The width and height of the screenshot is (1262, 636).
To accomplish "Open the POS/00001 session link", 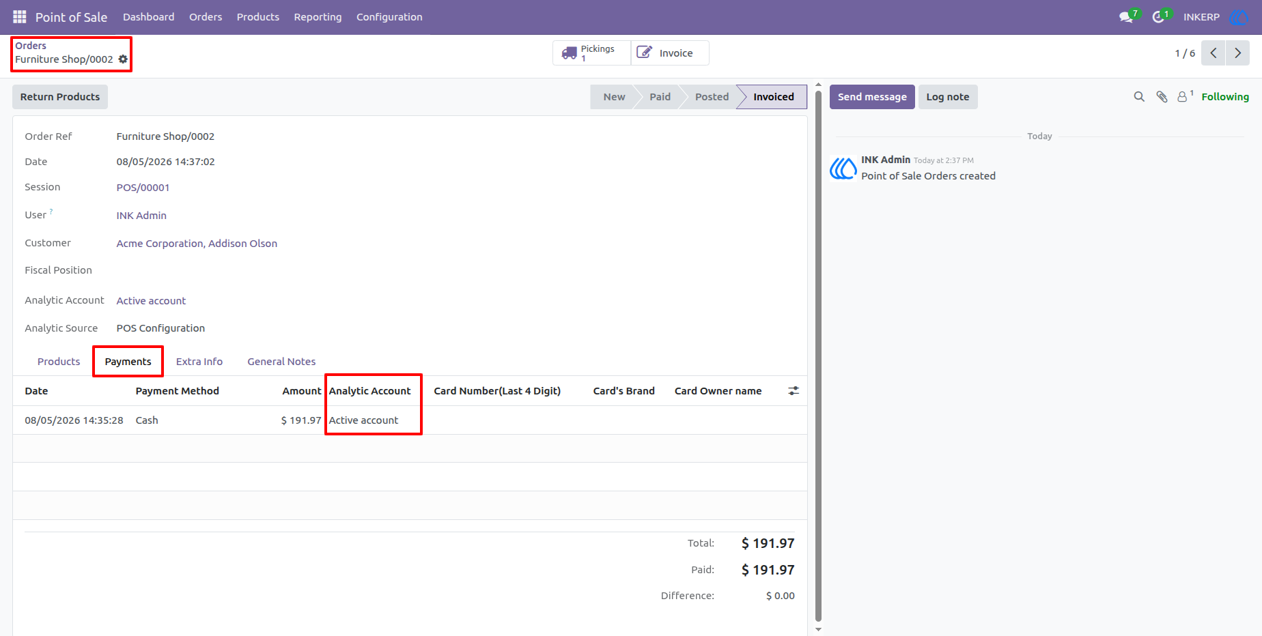I will [143, 188].
